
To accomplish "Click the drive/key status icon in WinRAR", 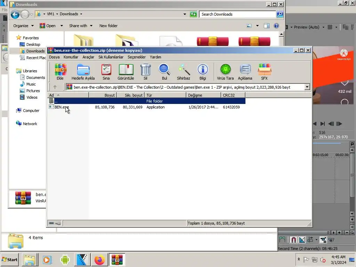I will (x=55, y=223).
